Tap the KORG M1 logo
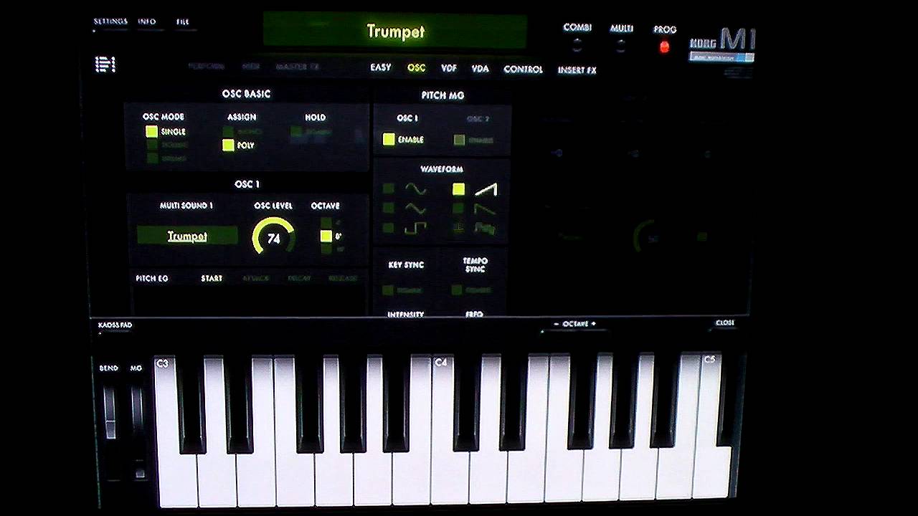 tap(722, 44)
